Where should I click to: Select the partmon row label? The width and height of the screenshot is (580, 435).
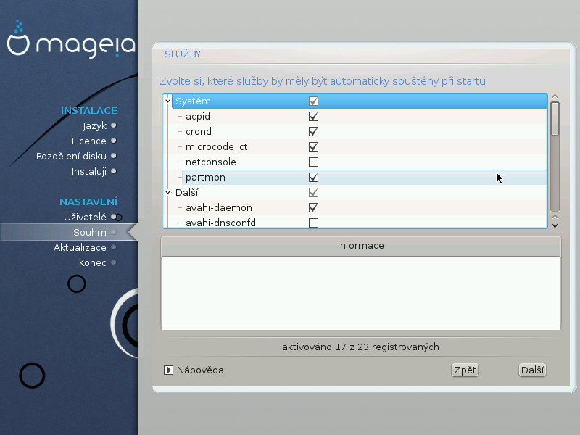(205, 178)
